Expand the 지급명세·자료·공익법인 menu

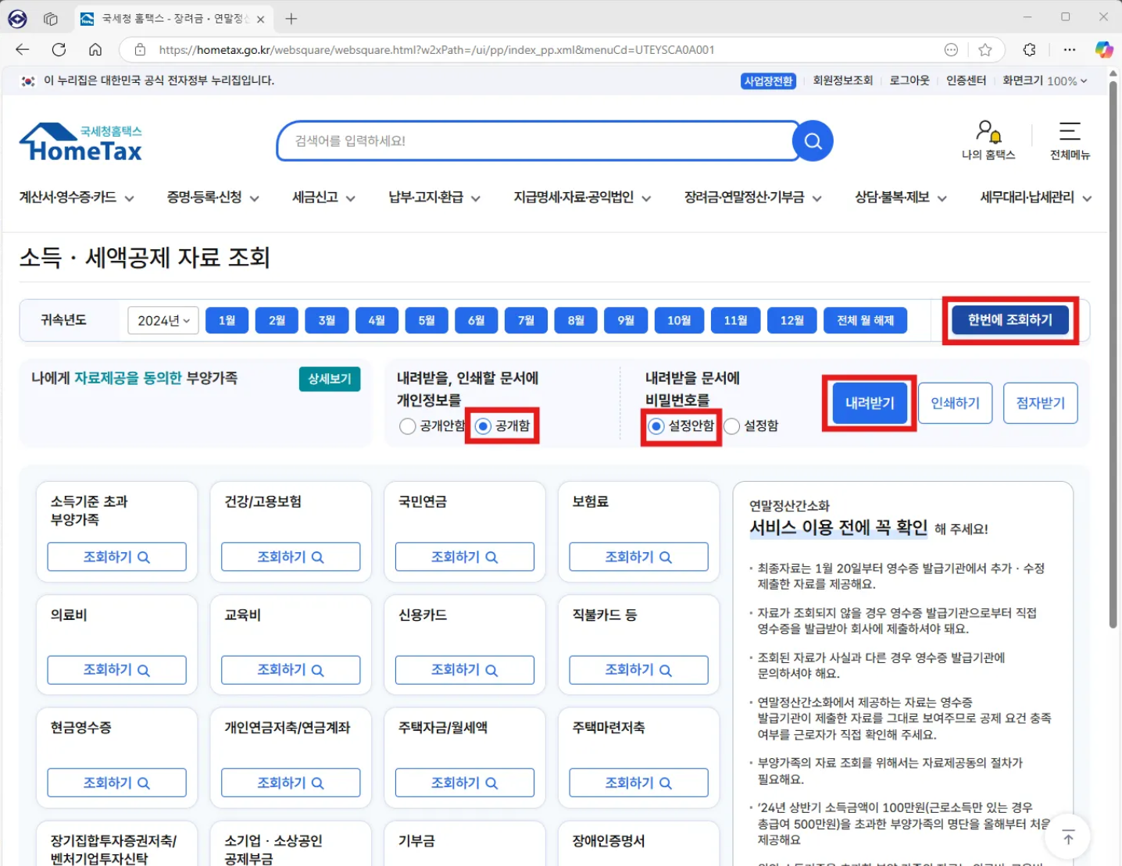582,198
